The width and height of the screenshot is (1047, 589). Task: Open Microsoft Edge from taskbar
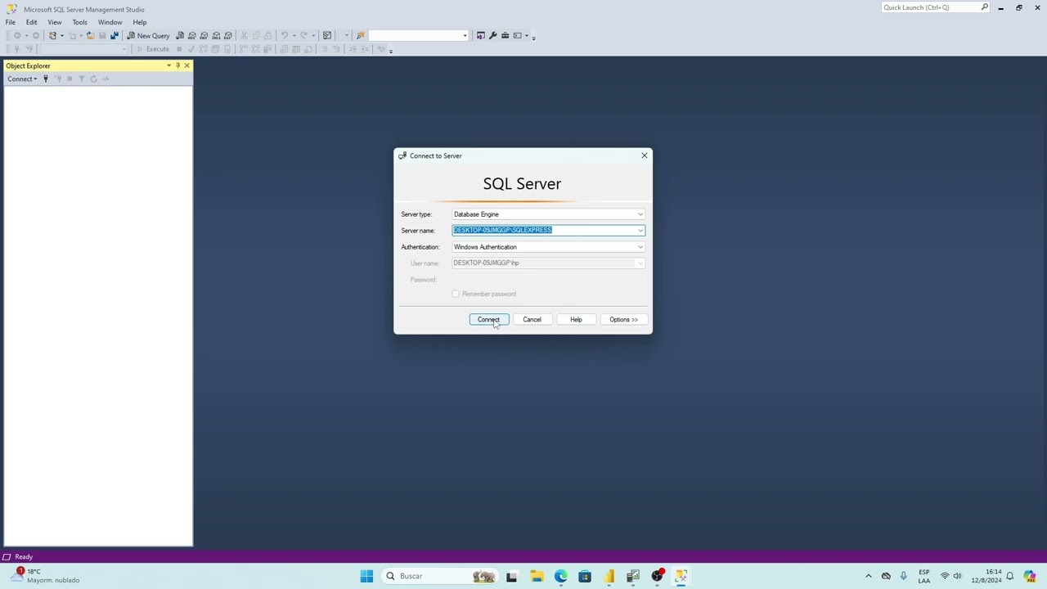coord(561,576)
